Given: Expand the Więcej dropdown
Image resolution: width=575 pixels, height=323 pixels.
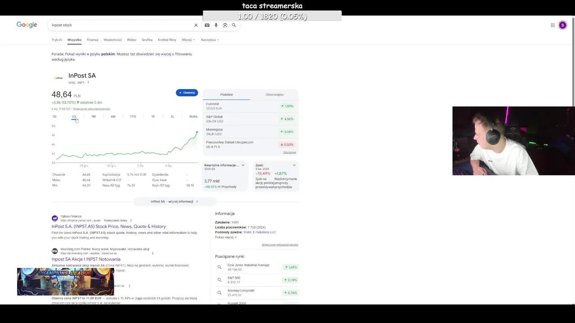Looking at the screenshot, I should [188, 40].
